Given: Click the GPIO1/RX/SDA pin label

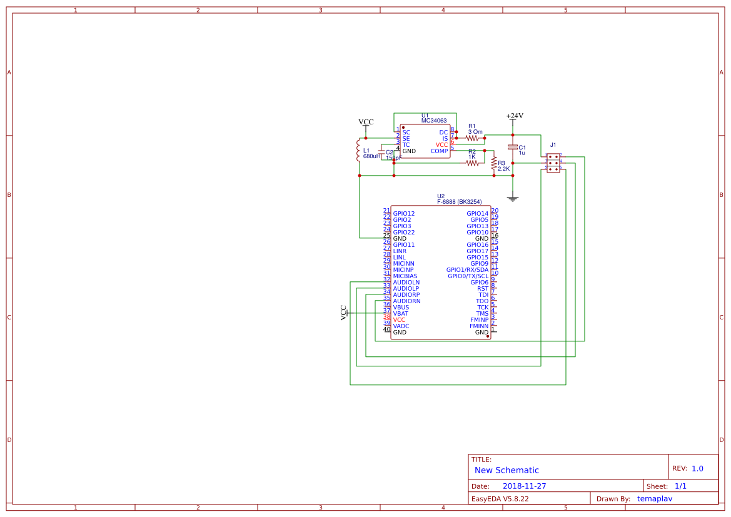Looking at the screenshot, I should click(467, 270).
